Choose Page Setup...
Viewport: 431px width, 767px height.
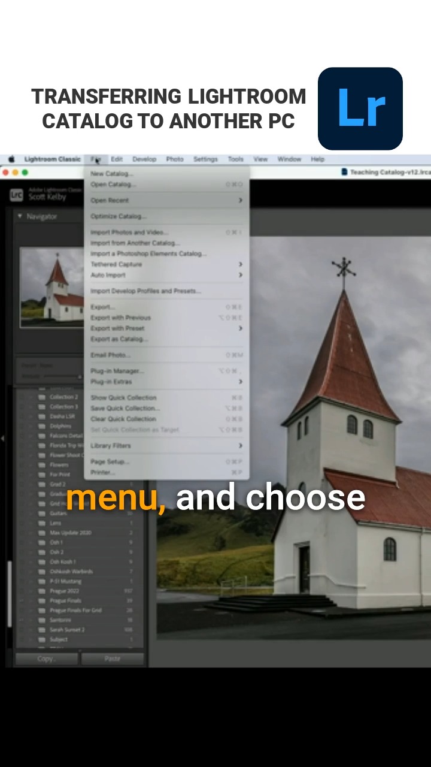166,462
